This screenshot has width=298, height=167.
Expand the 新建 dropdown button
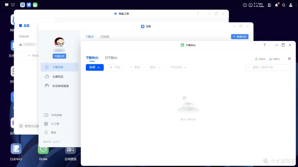point(95,67)
